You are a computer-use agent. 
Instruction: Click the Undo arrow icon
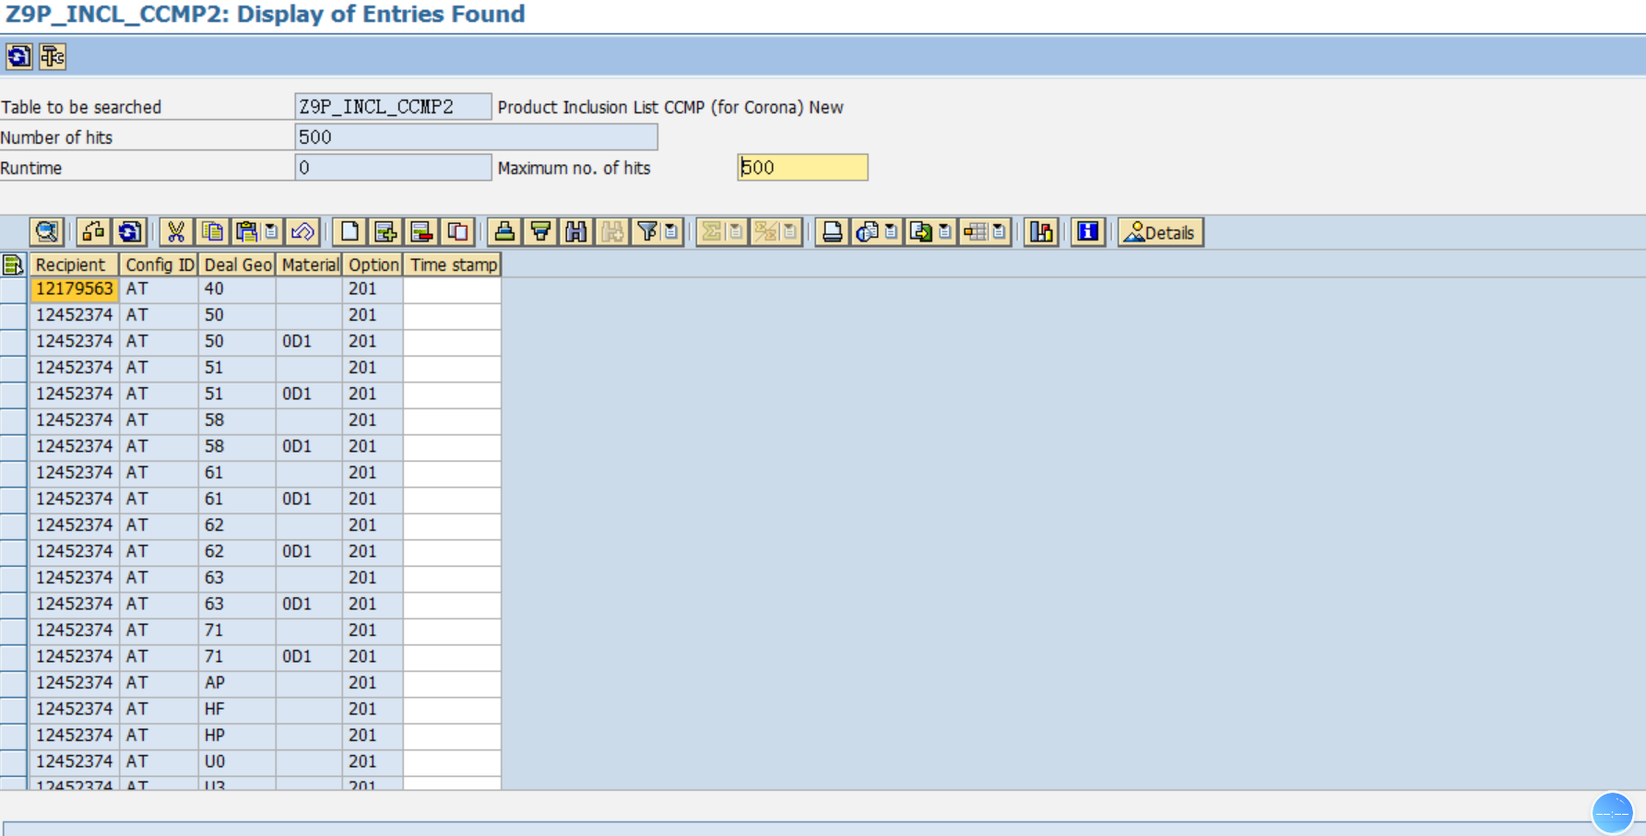point(302,232)
